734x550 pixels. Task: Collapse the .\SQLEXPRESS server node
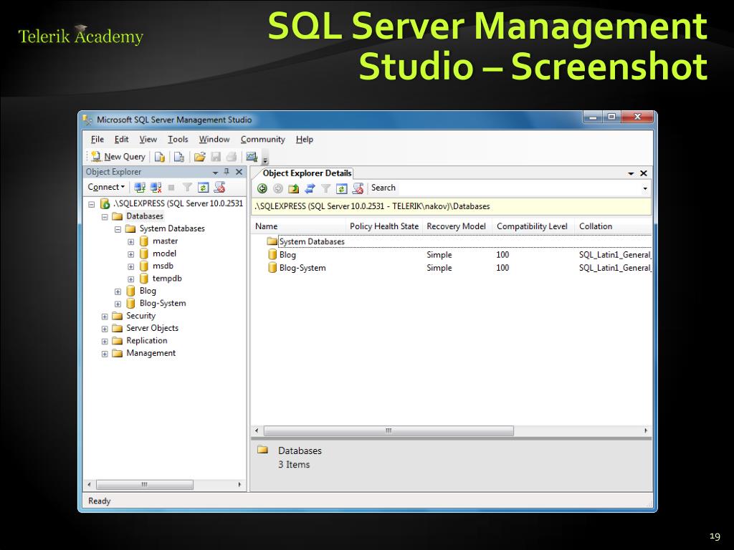click(x=92, y=204)
